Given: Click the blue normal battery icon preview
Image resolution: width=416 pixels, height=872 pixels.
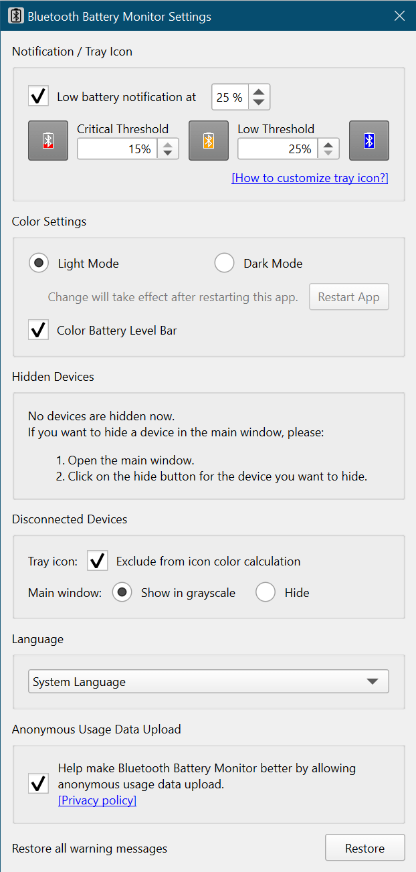Looking at the screenshot, I should [369, 141].
